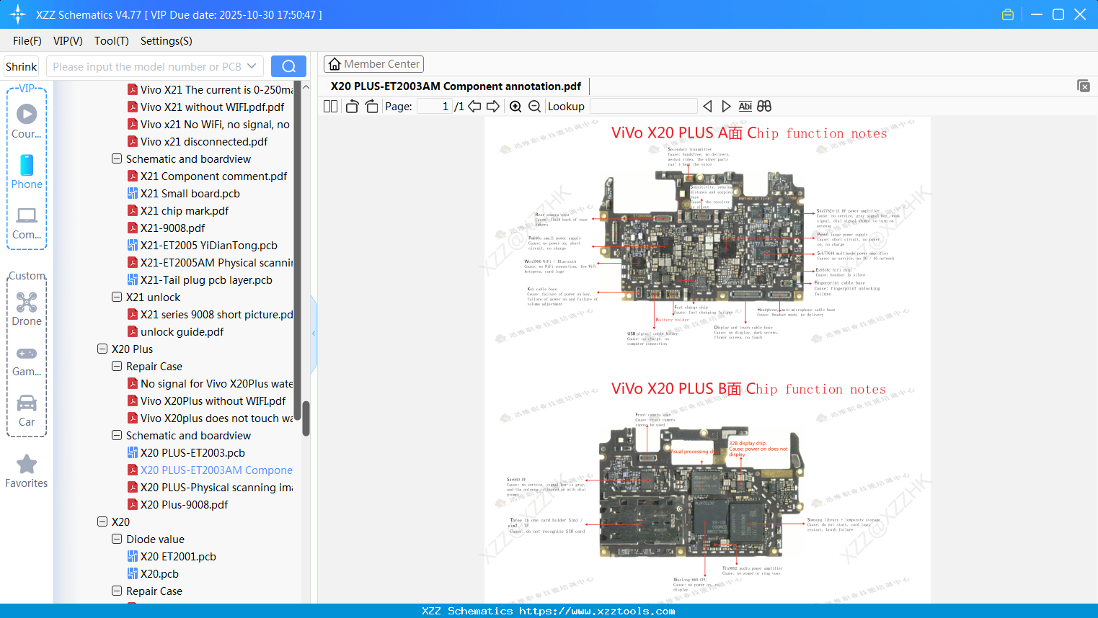Open the Settings(S) menu
This screenshot has width=1098, height=618.
click(x=166, y=41)
